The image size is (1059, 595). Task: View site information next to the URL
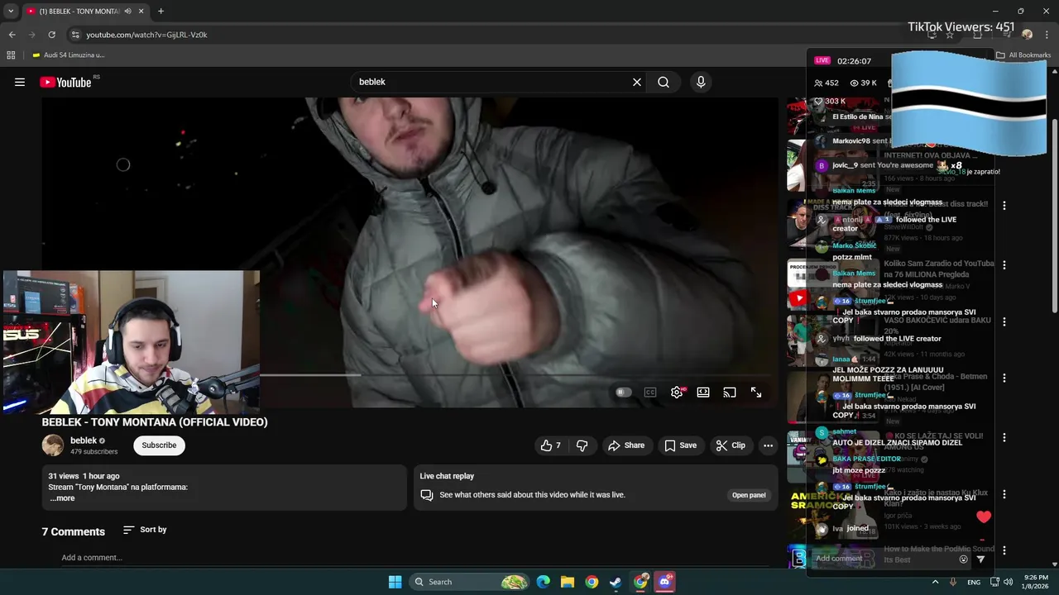click(75, 35)
